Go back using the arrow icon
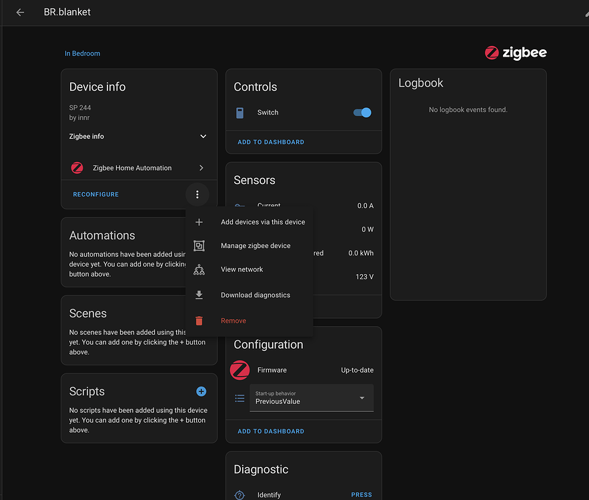This screenshot has width=589, height=500. [x=20, y=13]
